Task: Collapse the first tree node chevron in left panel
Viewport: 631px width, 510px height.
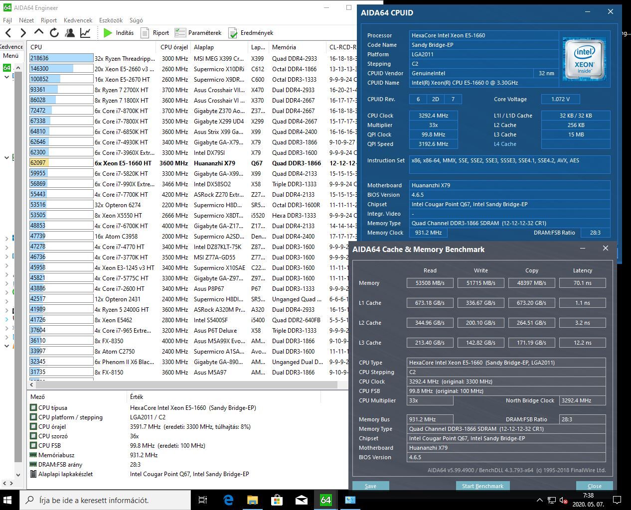Action: (x=6, y=77)
